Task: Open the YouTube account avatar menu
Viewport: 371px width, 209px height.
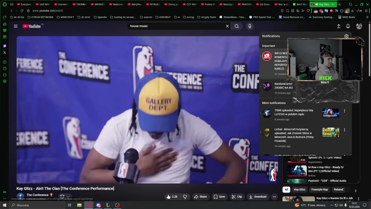Action: [359, 26]
